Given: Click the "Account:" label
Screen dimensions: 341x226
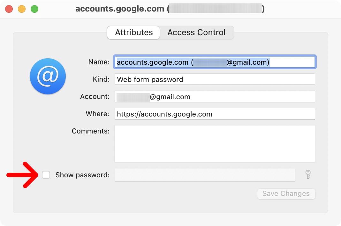Looking at the screenshot, I should click(x=95, y=97).
